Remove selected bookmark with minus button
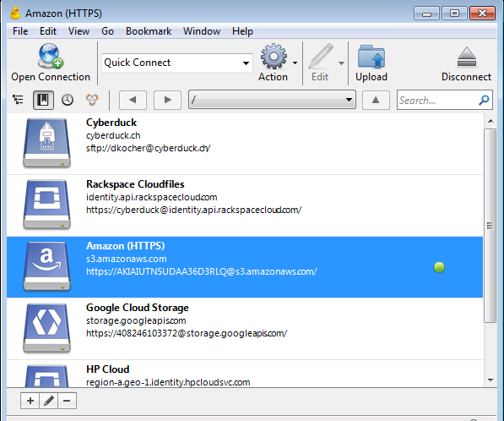 67,401
